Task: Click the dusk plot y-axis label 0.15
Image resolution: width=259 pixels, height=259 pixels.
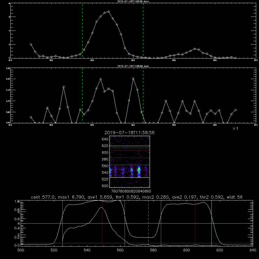Action: 8,90
